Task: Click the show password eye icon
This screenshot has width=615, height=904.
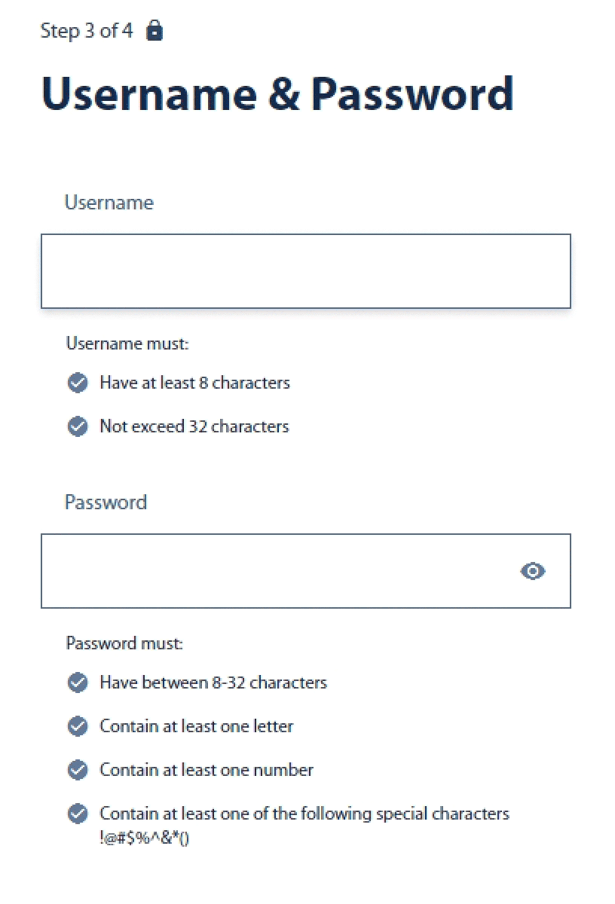Action: [533, 571]
